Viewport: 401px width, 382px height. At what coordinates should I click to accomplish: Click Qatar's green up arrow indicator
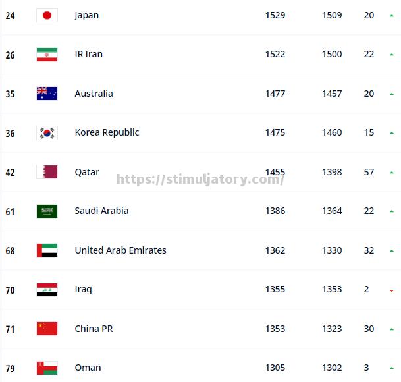[x=392, y=173]
